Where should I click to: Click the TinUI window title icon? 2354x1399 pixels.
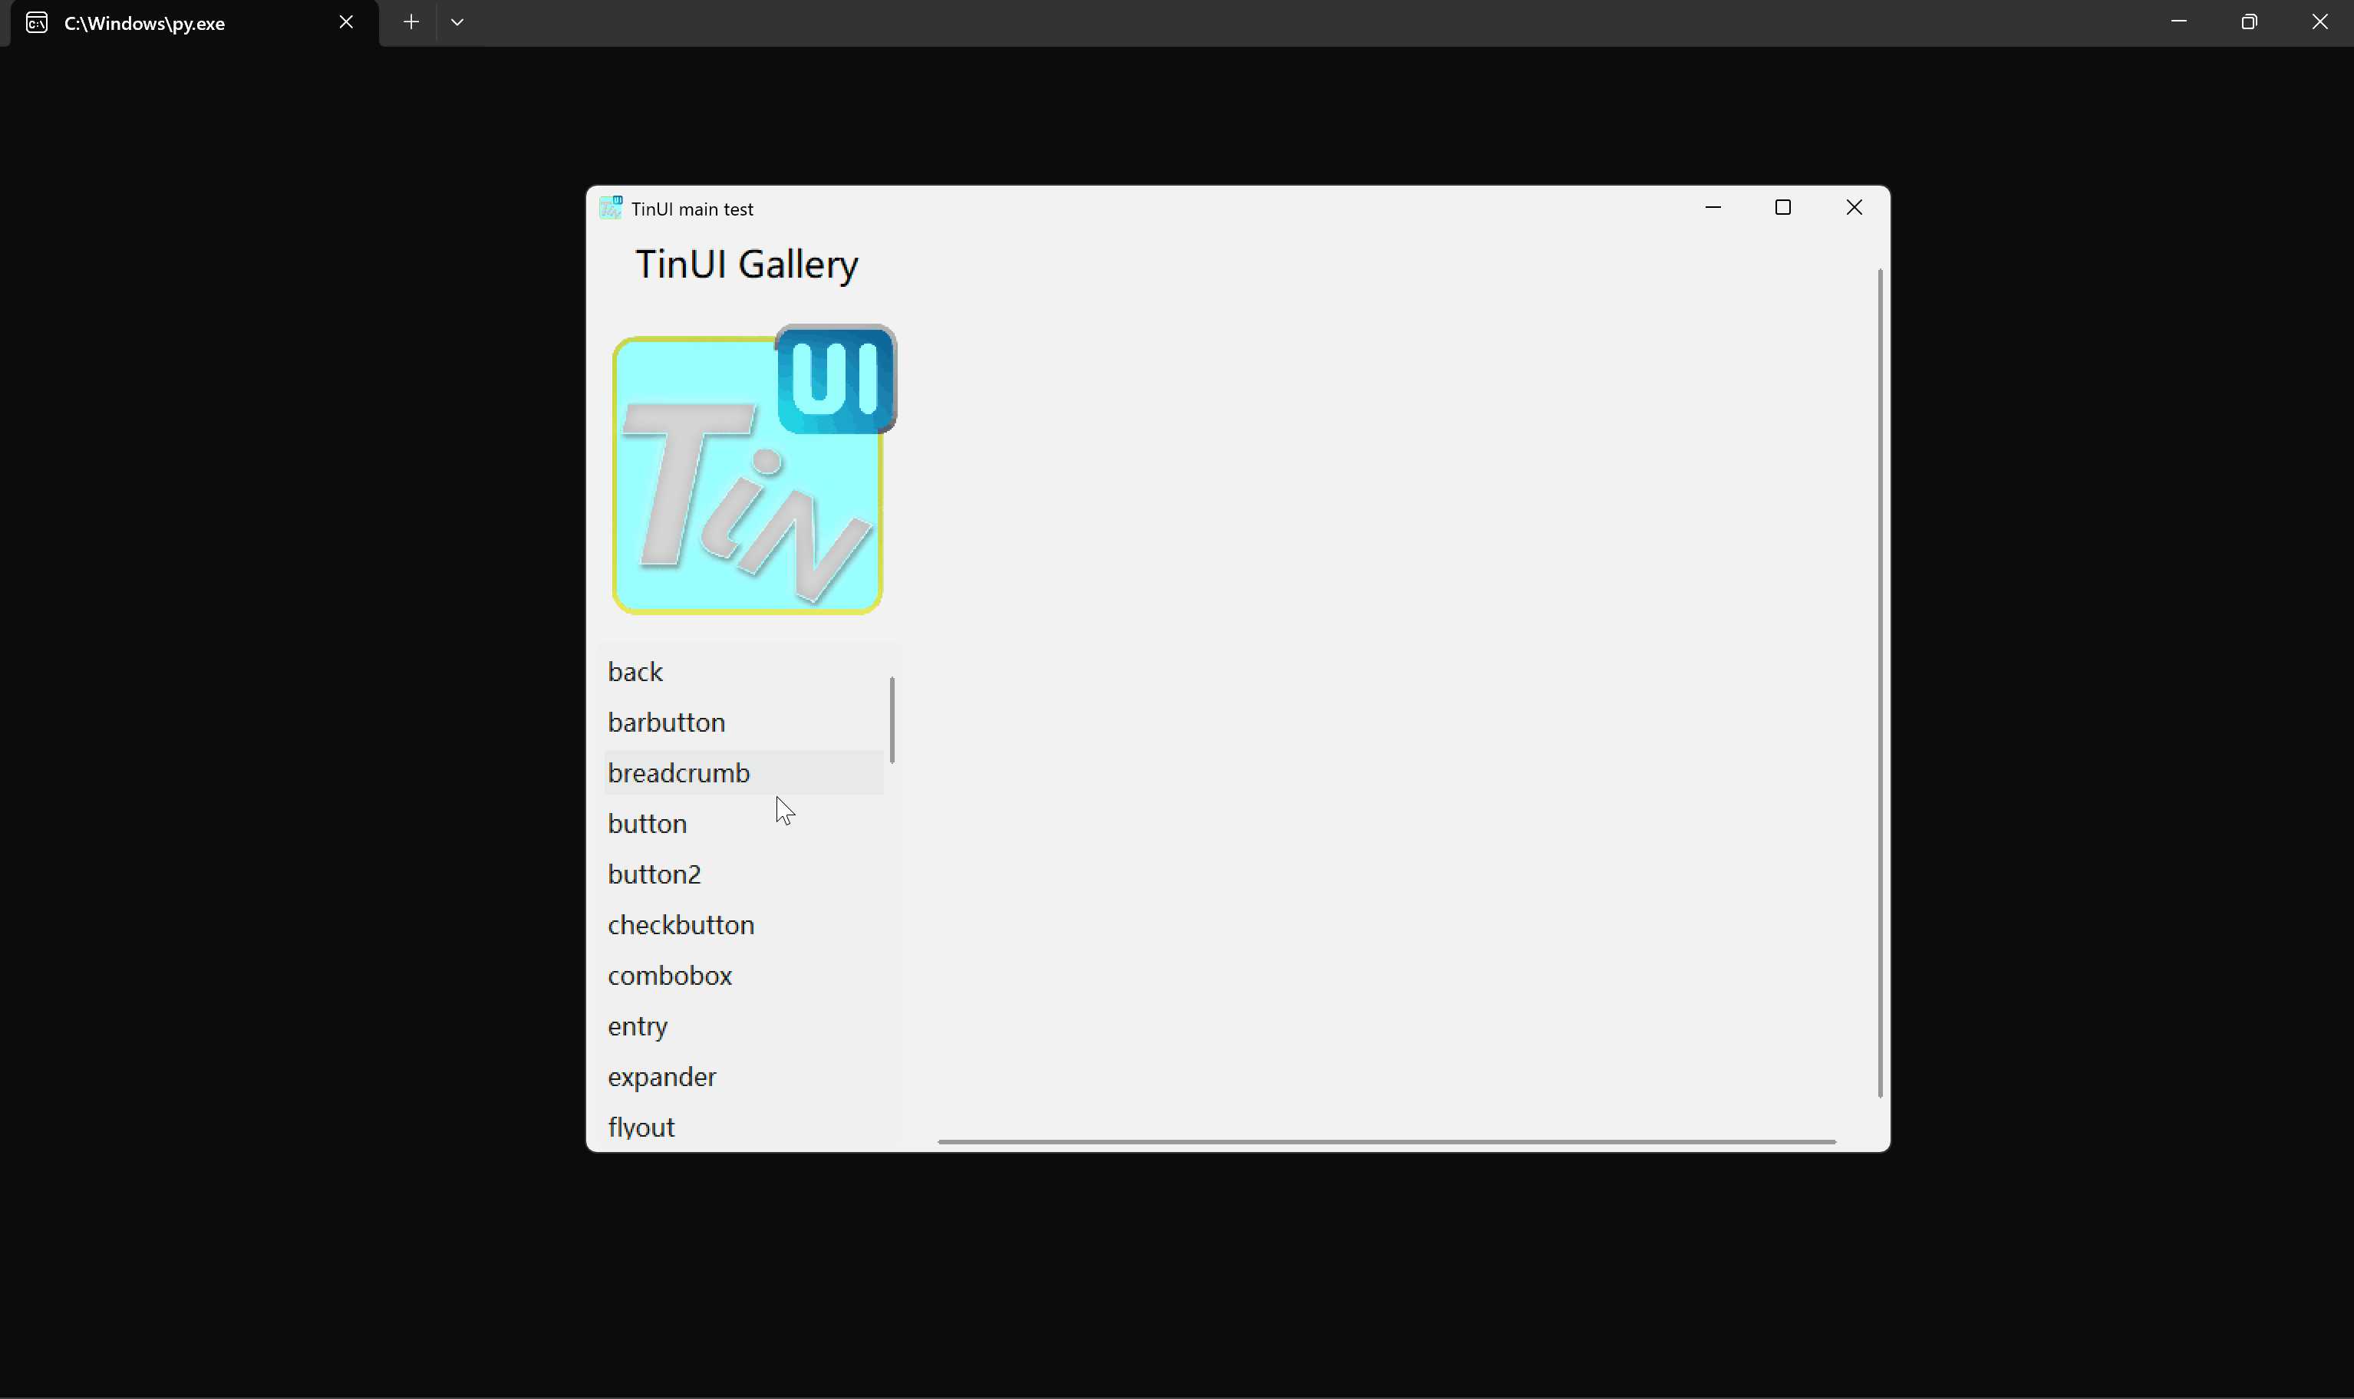click(x=610, y=209)
